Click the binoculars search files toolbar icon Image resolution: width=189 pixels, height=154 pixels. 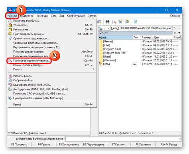[x=107, y=22]
